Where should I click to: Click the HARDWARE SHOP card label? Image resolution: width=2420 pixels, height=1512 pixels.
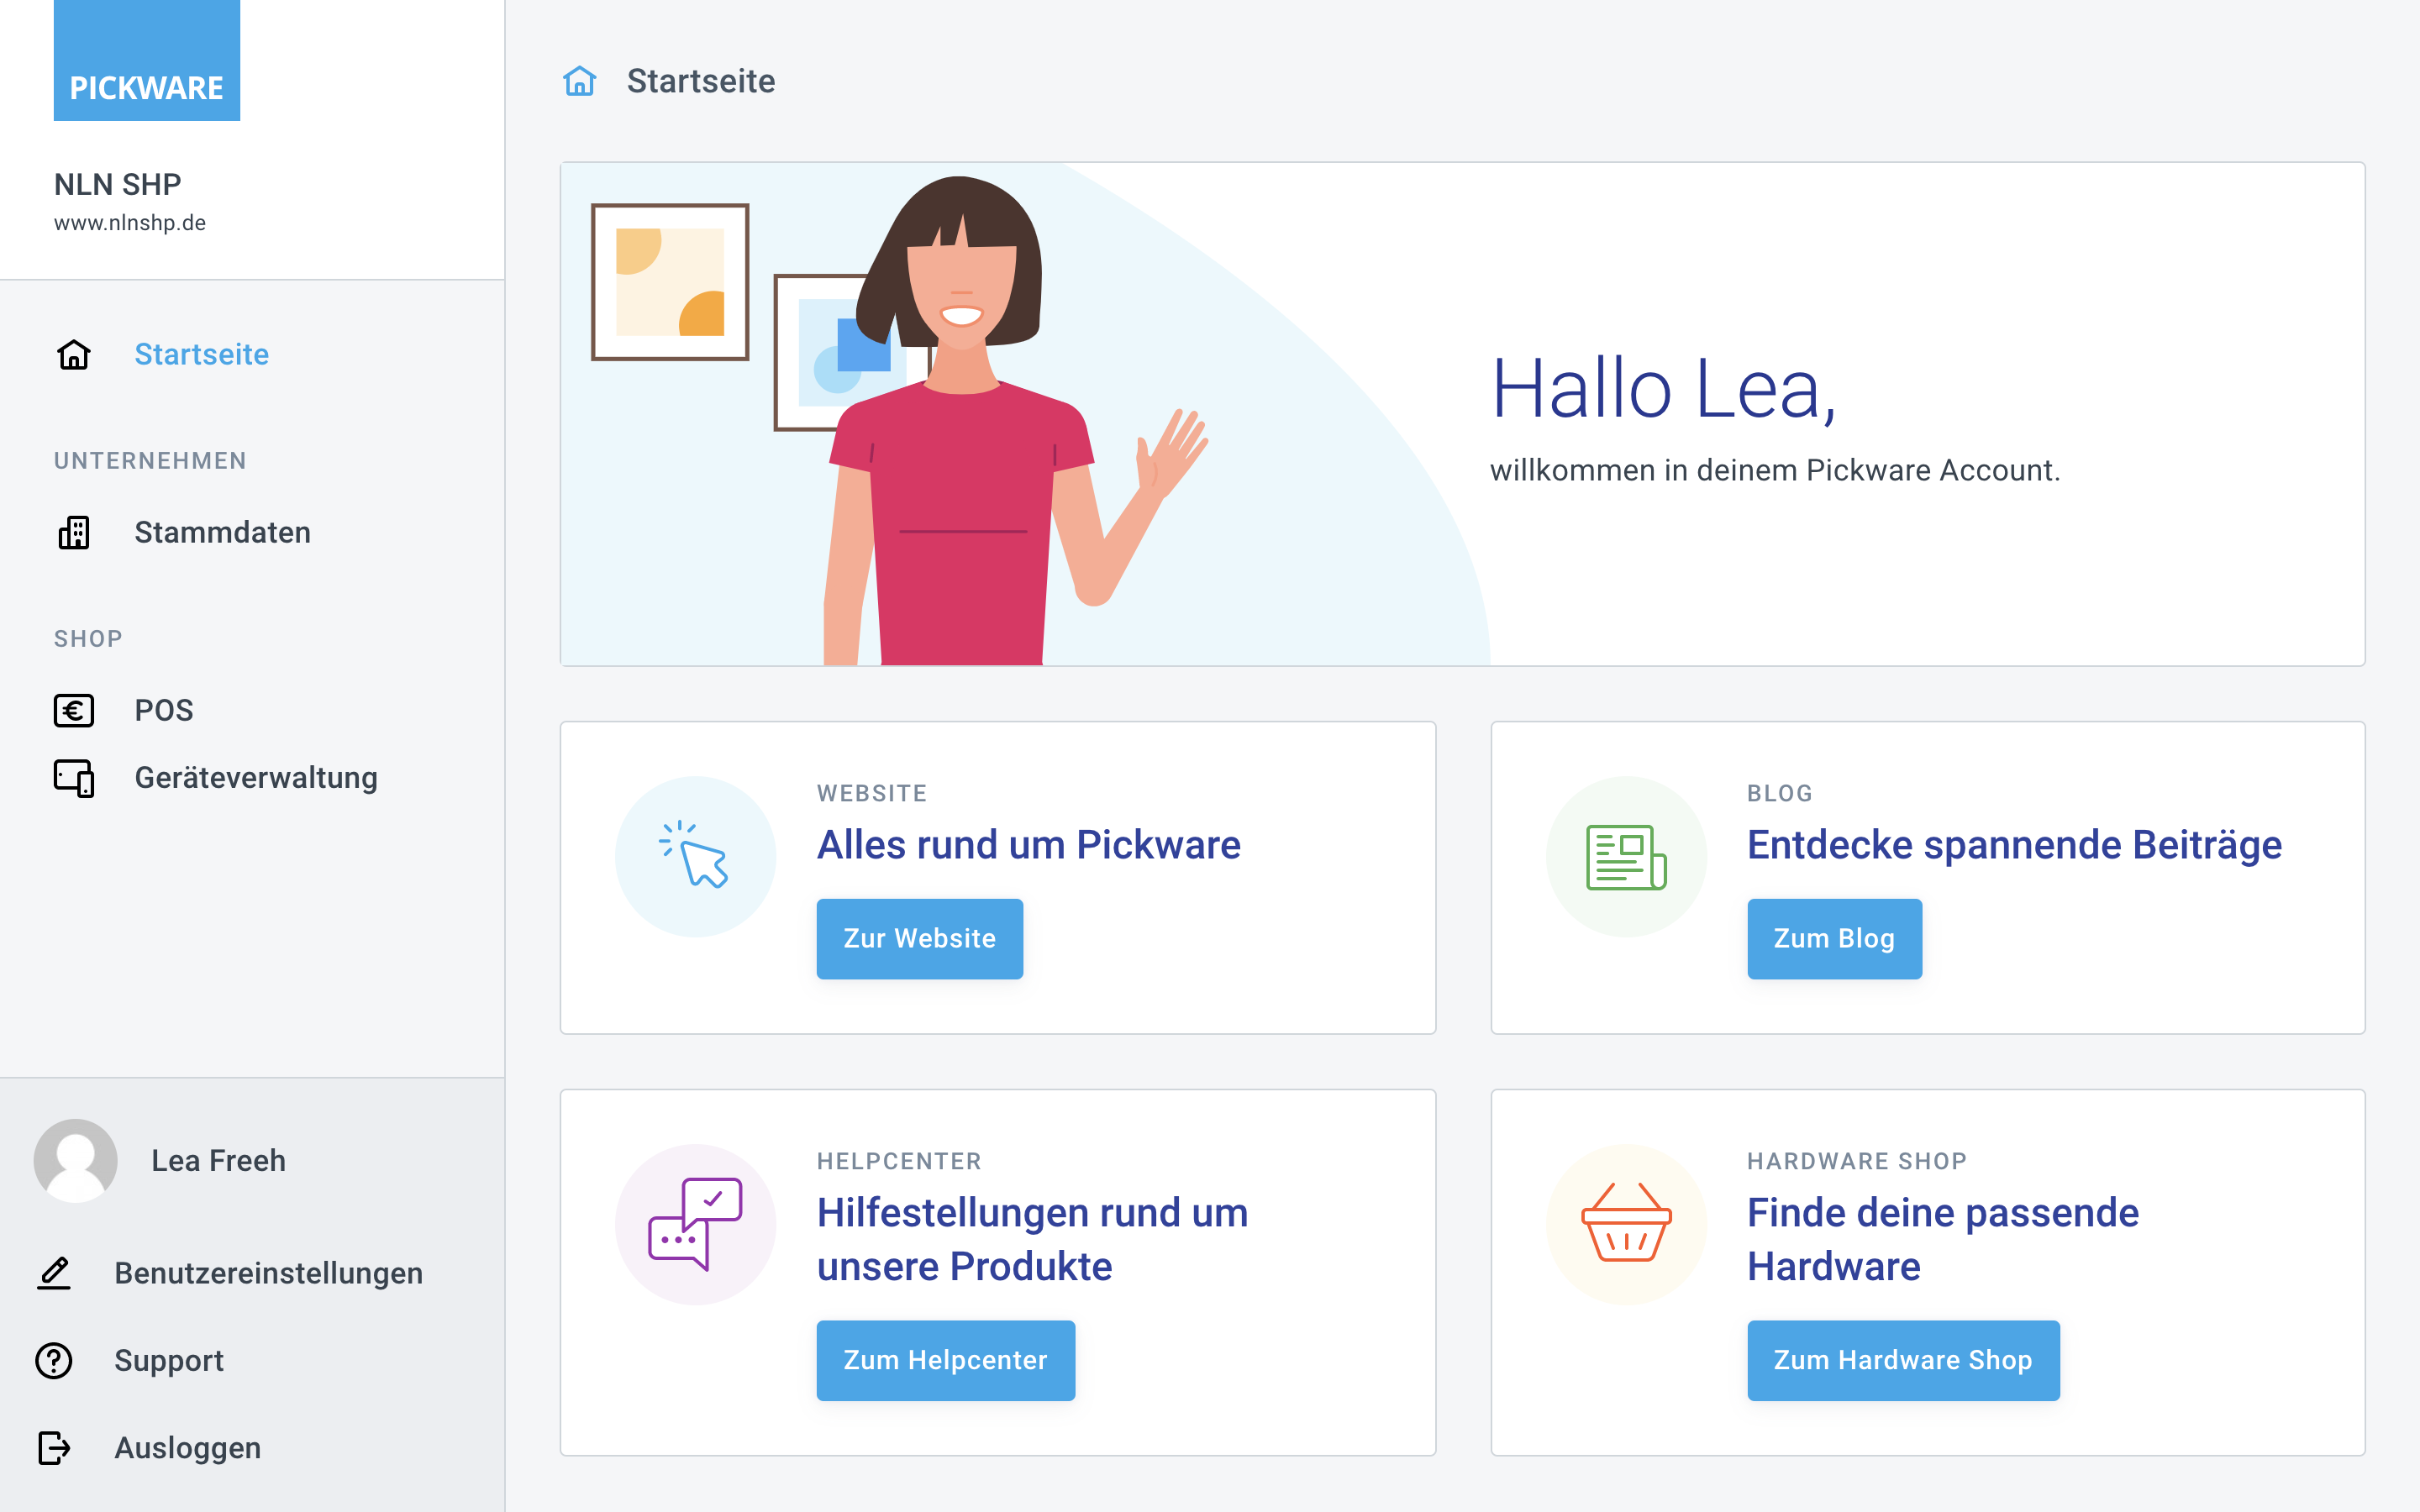[x=1857, y=1161]
